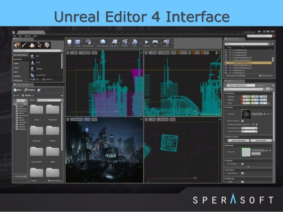Open the Matinee toolbar icon
Viewport: 283px width, 212px height.
click(x=125, y=42)
